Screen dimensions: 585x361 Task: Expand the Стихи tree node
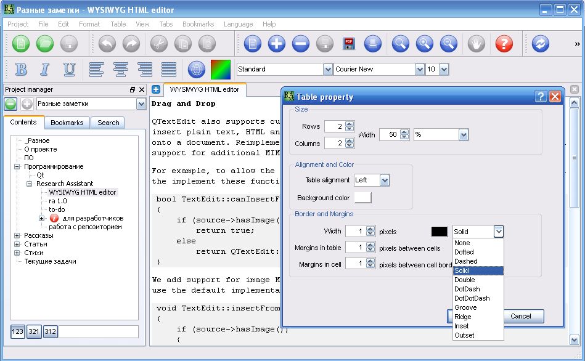[x=17, y=253]
